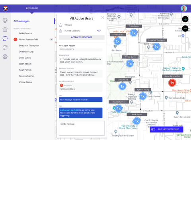
Task: Click Cynthia Young's map marker
Action: point(143,96)
